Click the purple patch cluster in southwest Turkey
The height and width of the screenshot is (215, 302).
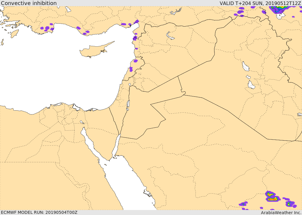point(47,28)
